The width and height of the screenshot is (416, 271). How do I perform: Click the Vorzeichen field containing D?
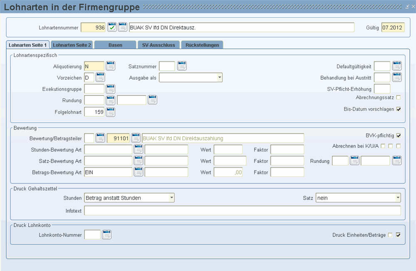89,78
